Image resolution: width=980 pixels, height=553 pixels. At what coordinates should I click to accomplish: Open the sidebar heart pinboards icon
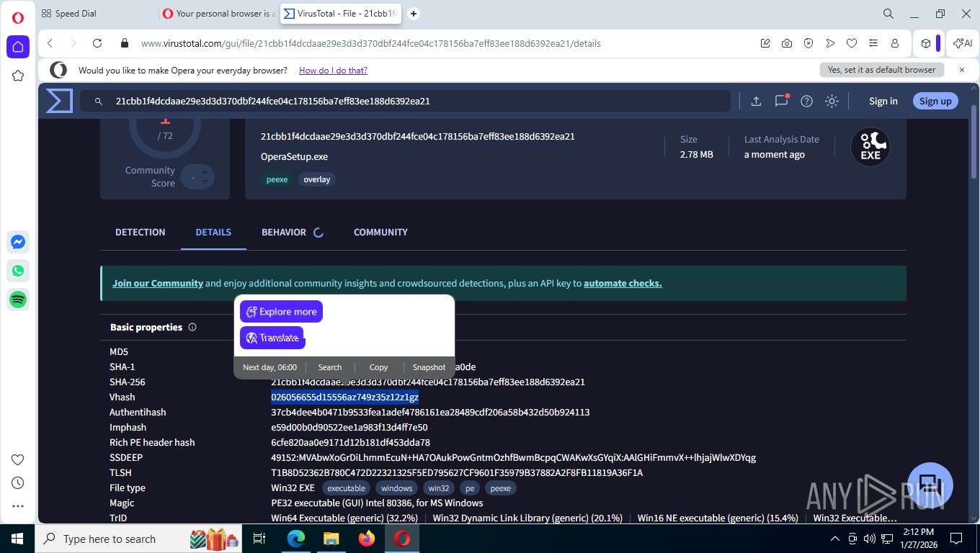pos(18,459)
